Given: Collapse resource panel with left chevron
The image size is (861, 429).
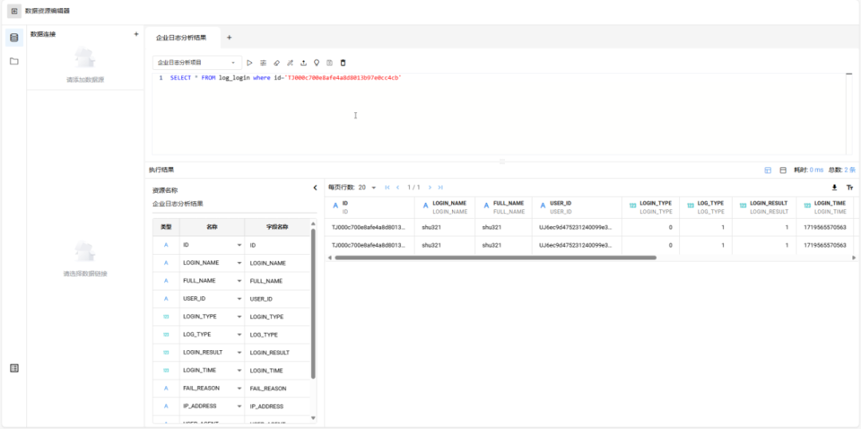Looking at the screenshot, I should point(315,188).
